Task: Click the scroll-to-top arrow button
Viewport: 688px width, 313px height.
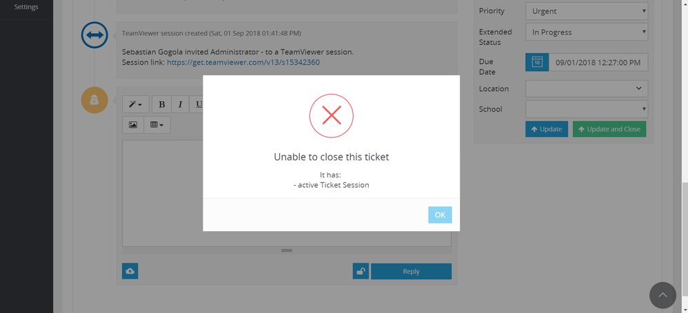Action: pyautogui.click(x=662, y=295)
